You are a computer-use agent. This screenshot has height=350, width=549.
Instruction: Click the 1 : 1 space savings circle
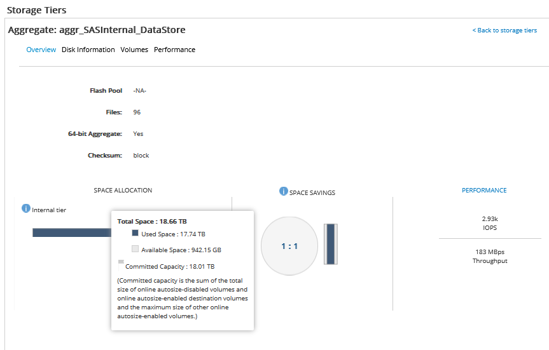click(x=289, y=246)
